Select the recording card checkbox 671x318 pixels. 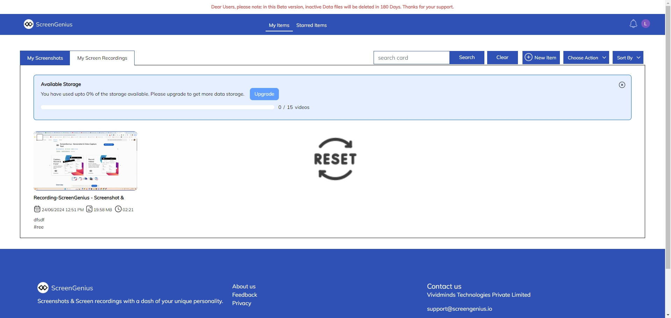click(40, 137)
